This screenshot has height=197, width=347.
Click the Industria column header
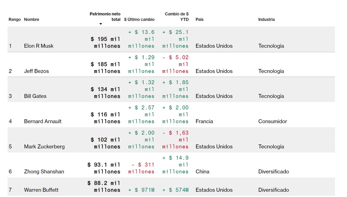[266, 20]
